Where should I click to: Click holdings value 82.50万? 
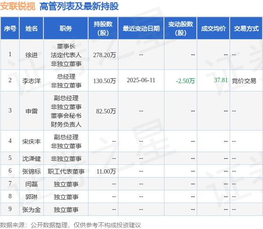click(x=106, y=111)
